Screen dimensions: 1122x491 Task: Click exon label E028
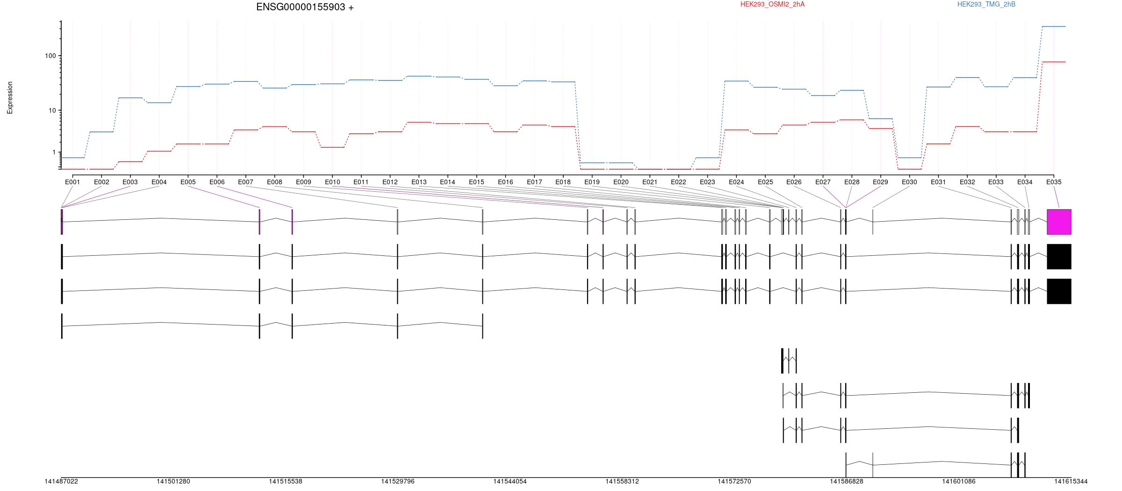tap(852, 182)
